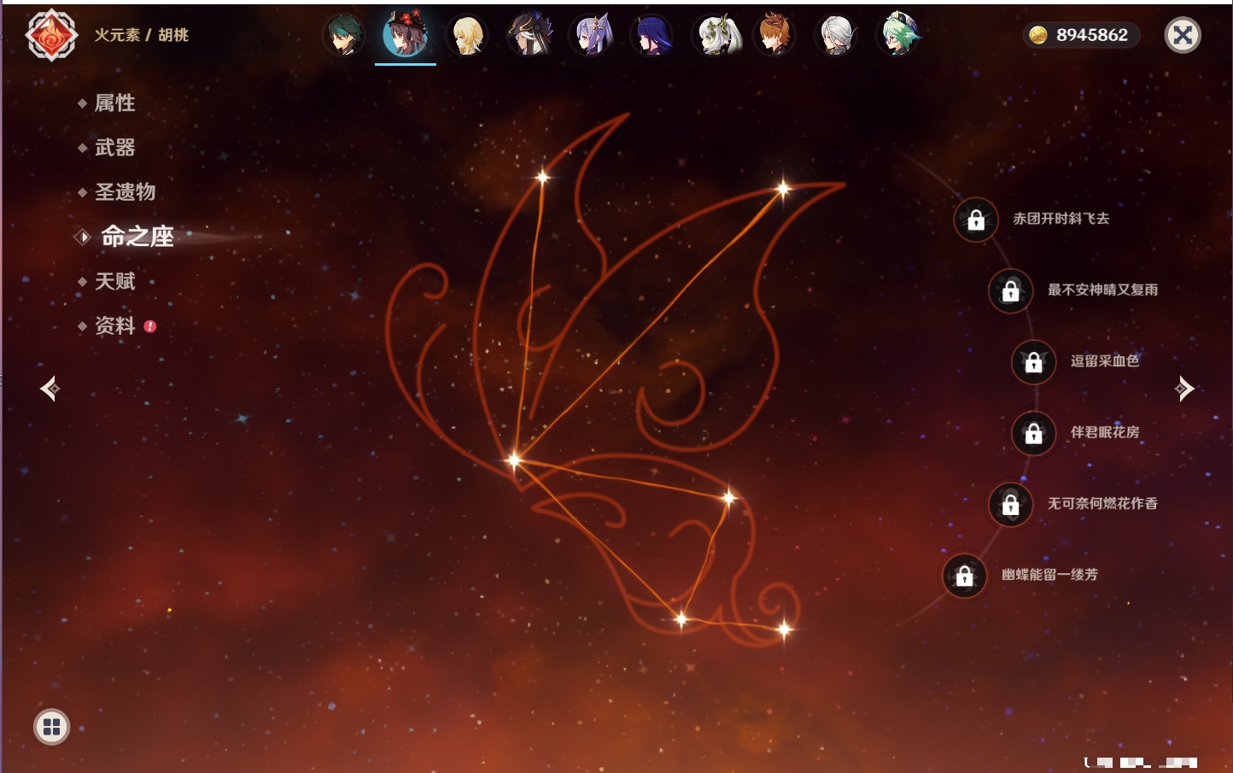Viewport: 1233px width, 773px height.
Task: Click the lock icon beside 幽蝶能留一缕芳
Action: click(965, 576)
